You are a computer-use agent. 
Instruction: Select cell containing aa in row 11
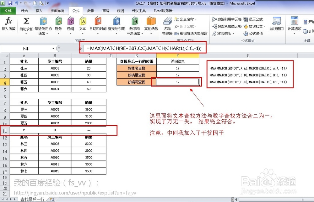click(89, 130)
